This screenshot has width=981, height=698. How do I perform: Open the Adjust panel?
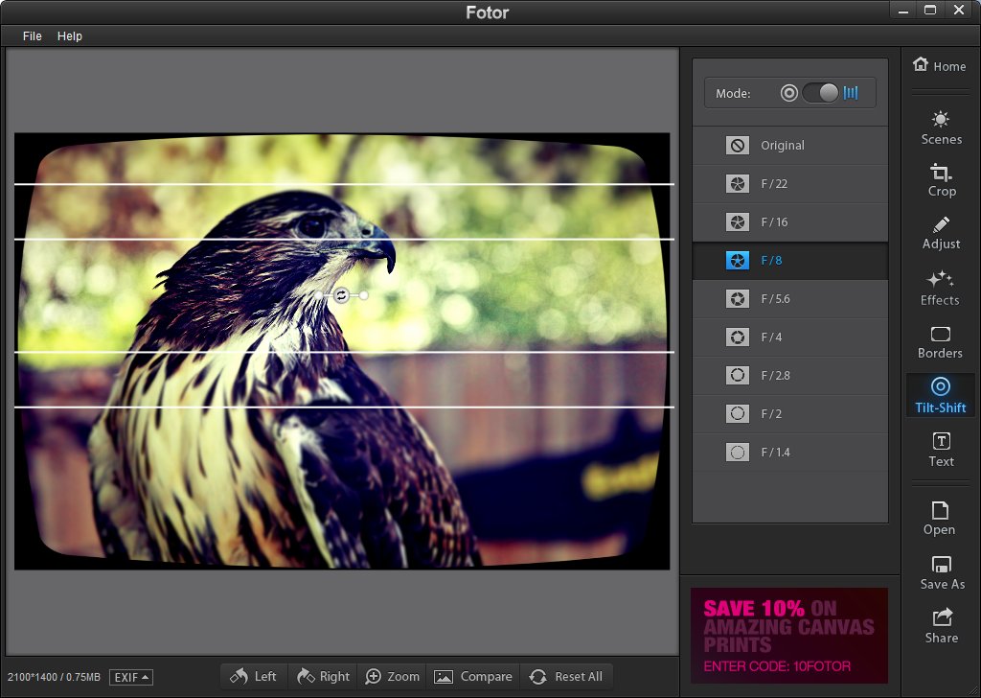pos(941,233)
